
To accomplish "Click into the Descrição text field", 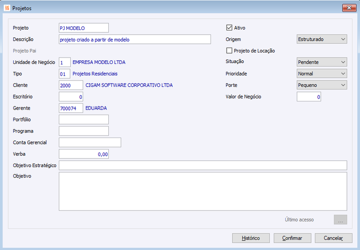I will [135, 39].
